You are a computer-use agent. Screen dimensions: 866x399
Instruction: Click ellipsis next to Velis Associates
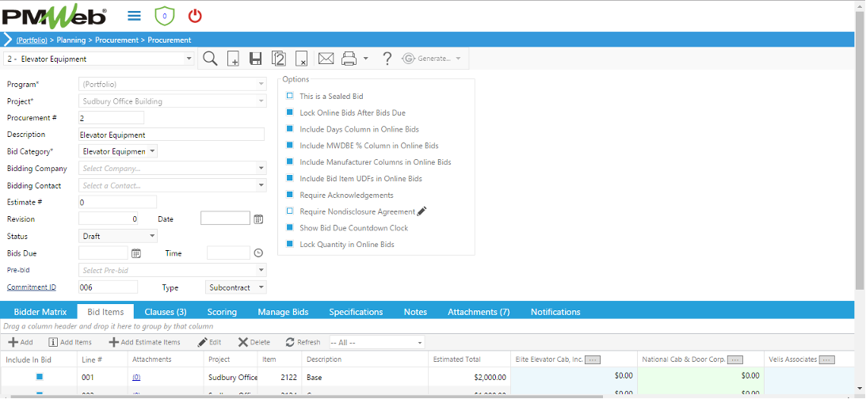[x=827, y=360]
